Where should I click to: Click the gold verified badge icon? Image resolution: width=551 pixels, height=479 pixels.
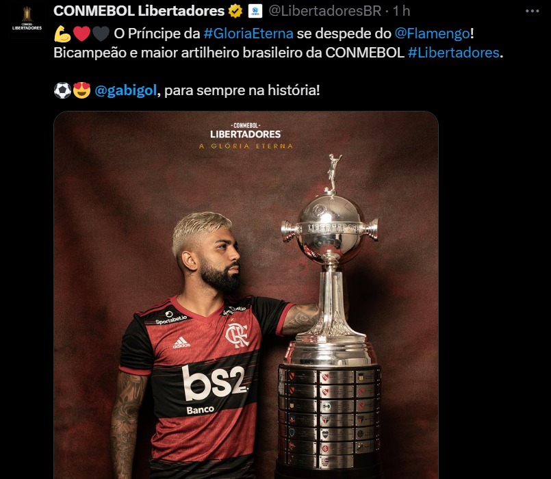click(x=235, y=11)
